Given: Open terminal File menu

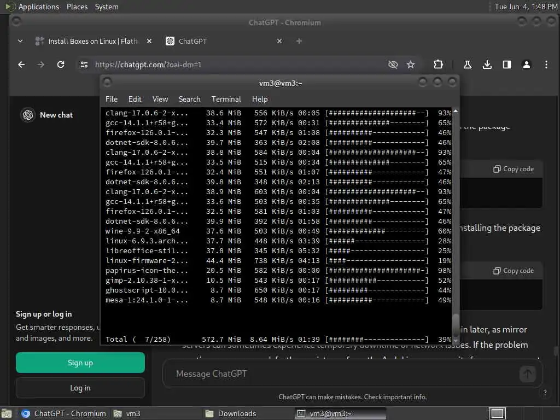Looking at the screenshot, I should [112, 100].
